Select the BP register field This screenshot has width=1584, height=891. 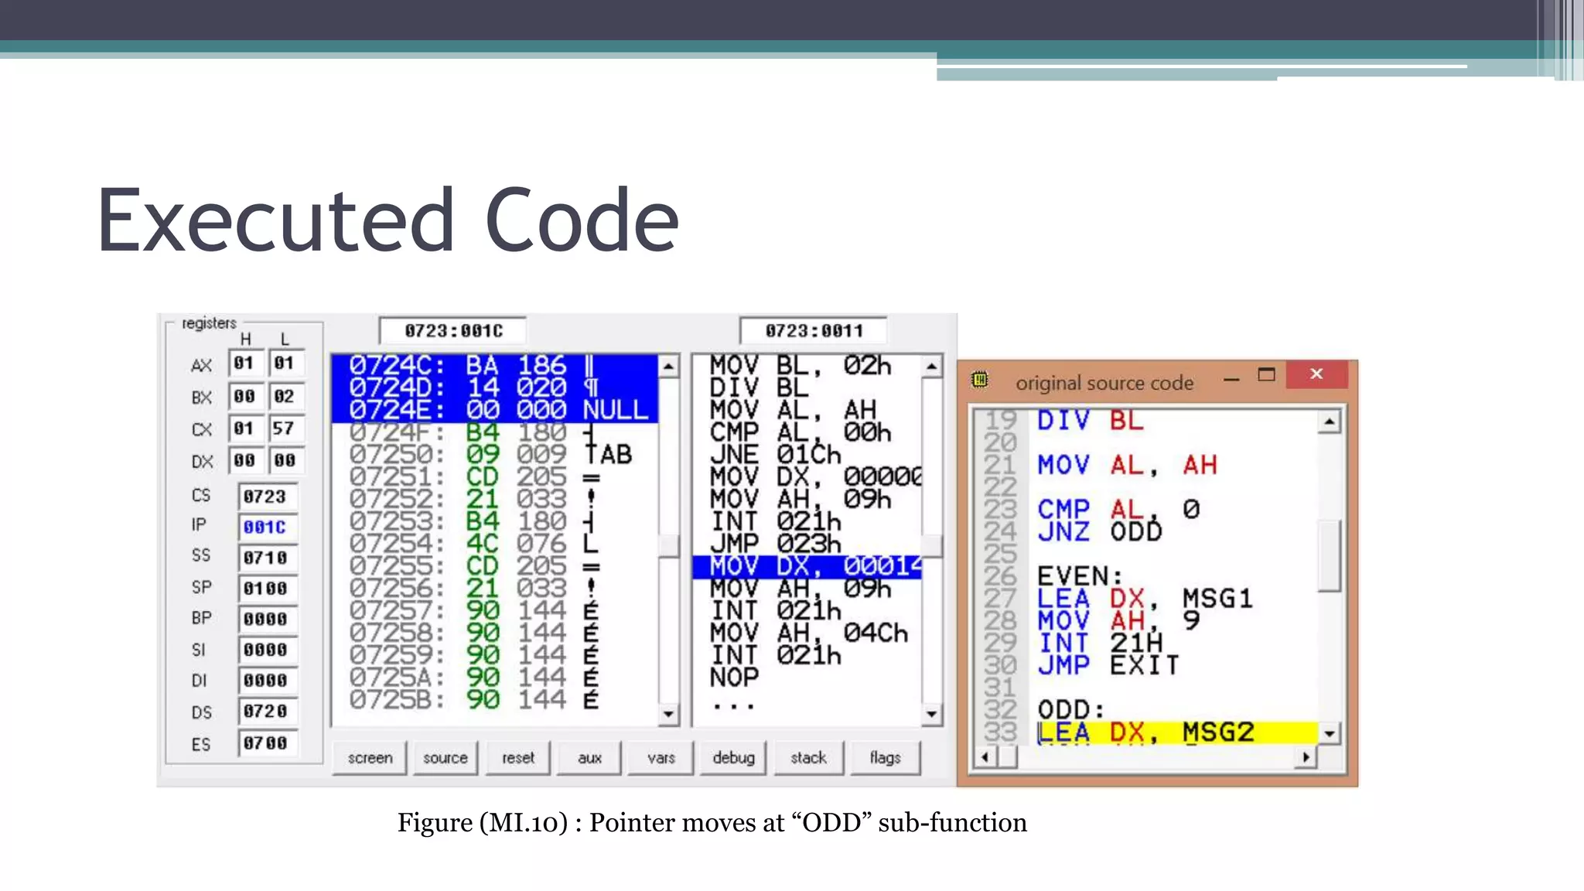click(268, 620)
